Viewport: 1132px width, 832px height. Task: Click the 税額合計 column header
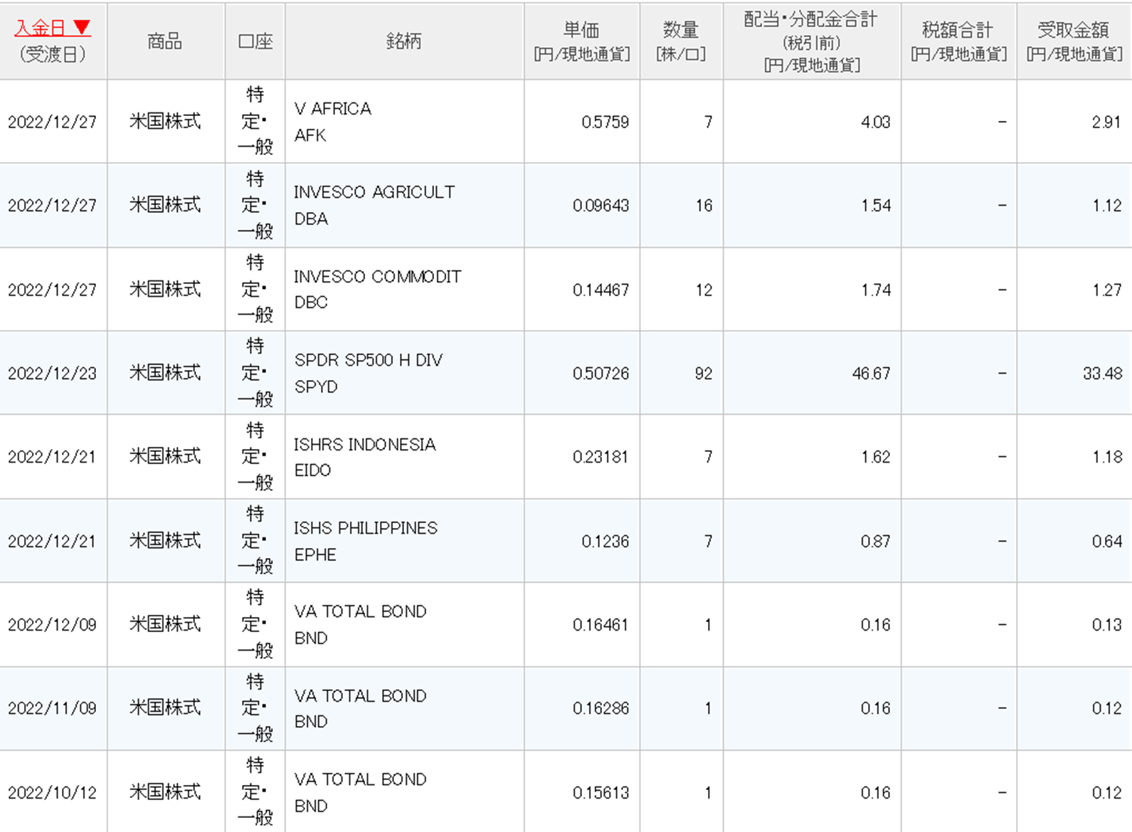(958, 41)
